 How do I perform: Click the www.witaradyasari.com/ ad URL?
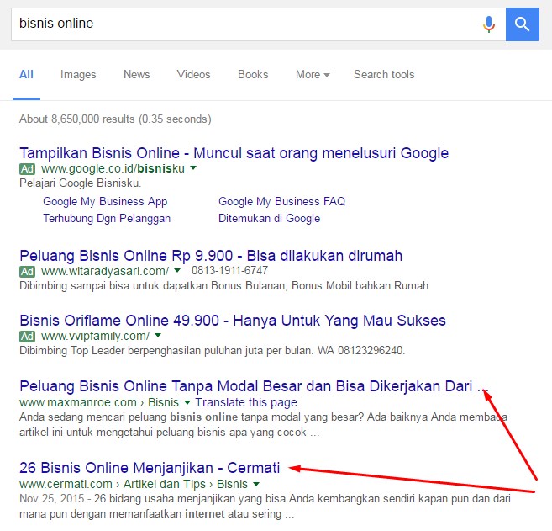[105, 271]
